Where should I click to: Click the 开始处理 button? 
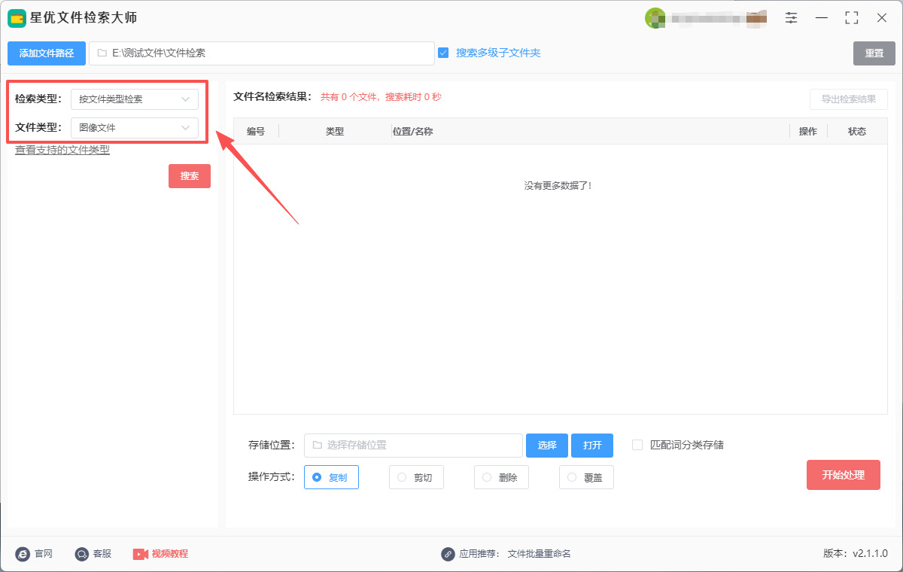[844, 475]
